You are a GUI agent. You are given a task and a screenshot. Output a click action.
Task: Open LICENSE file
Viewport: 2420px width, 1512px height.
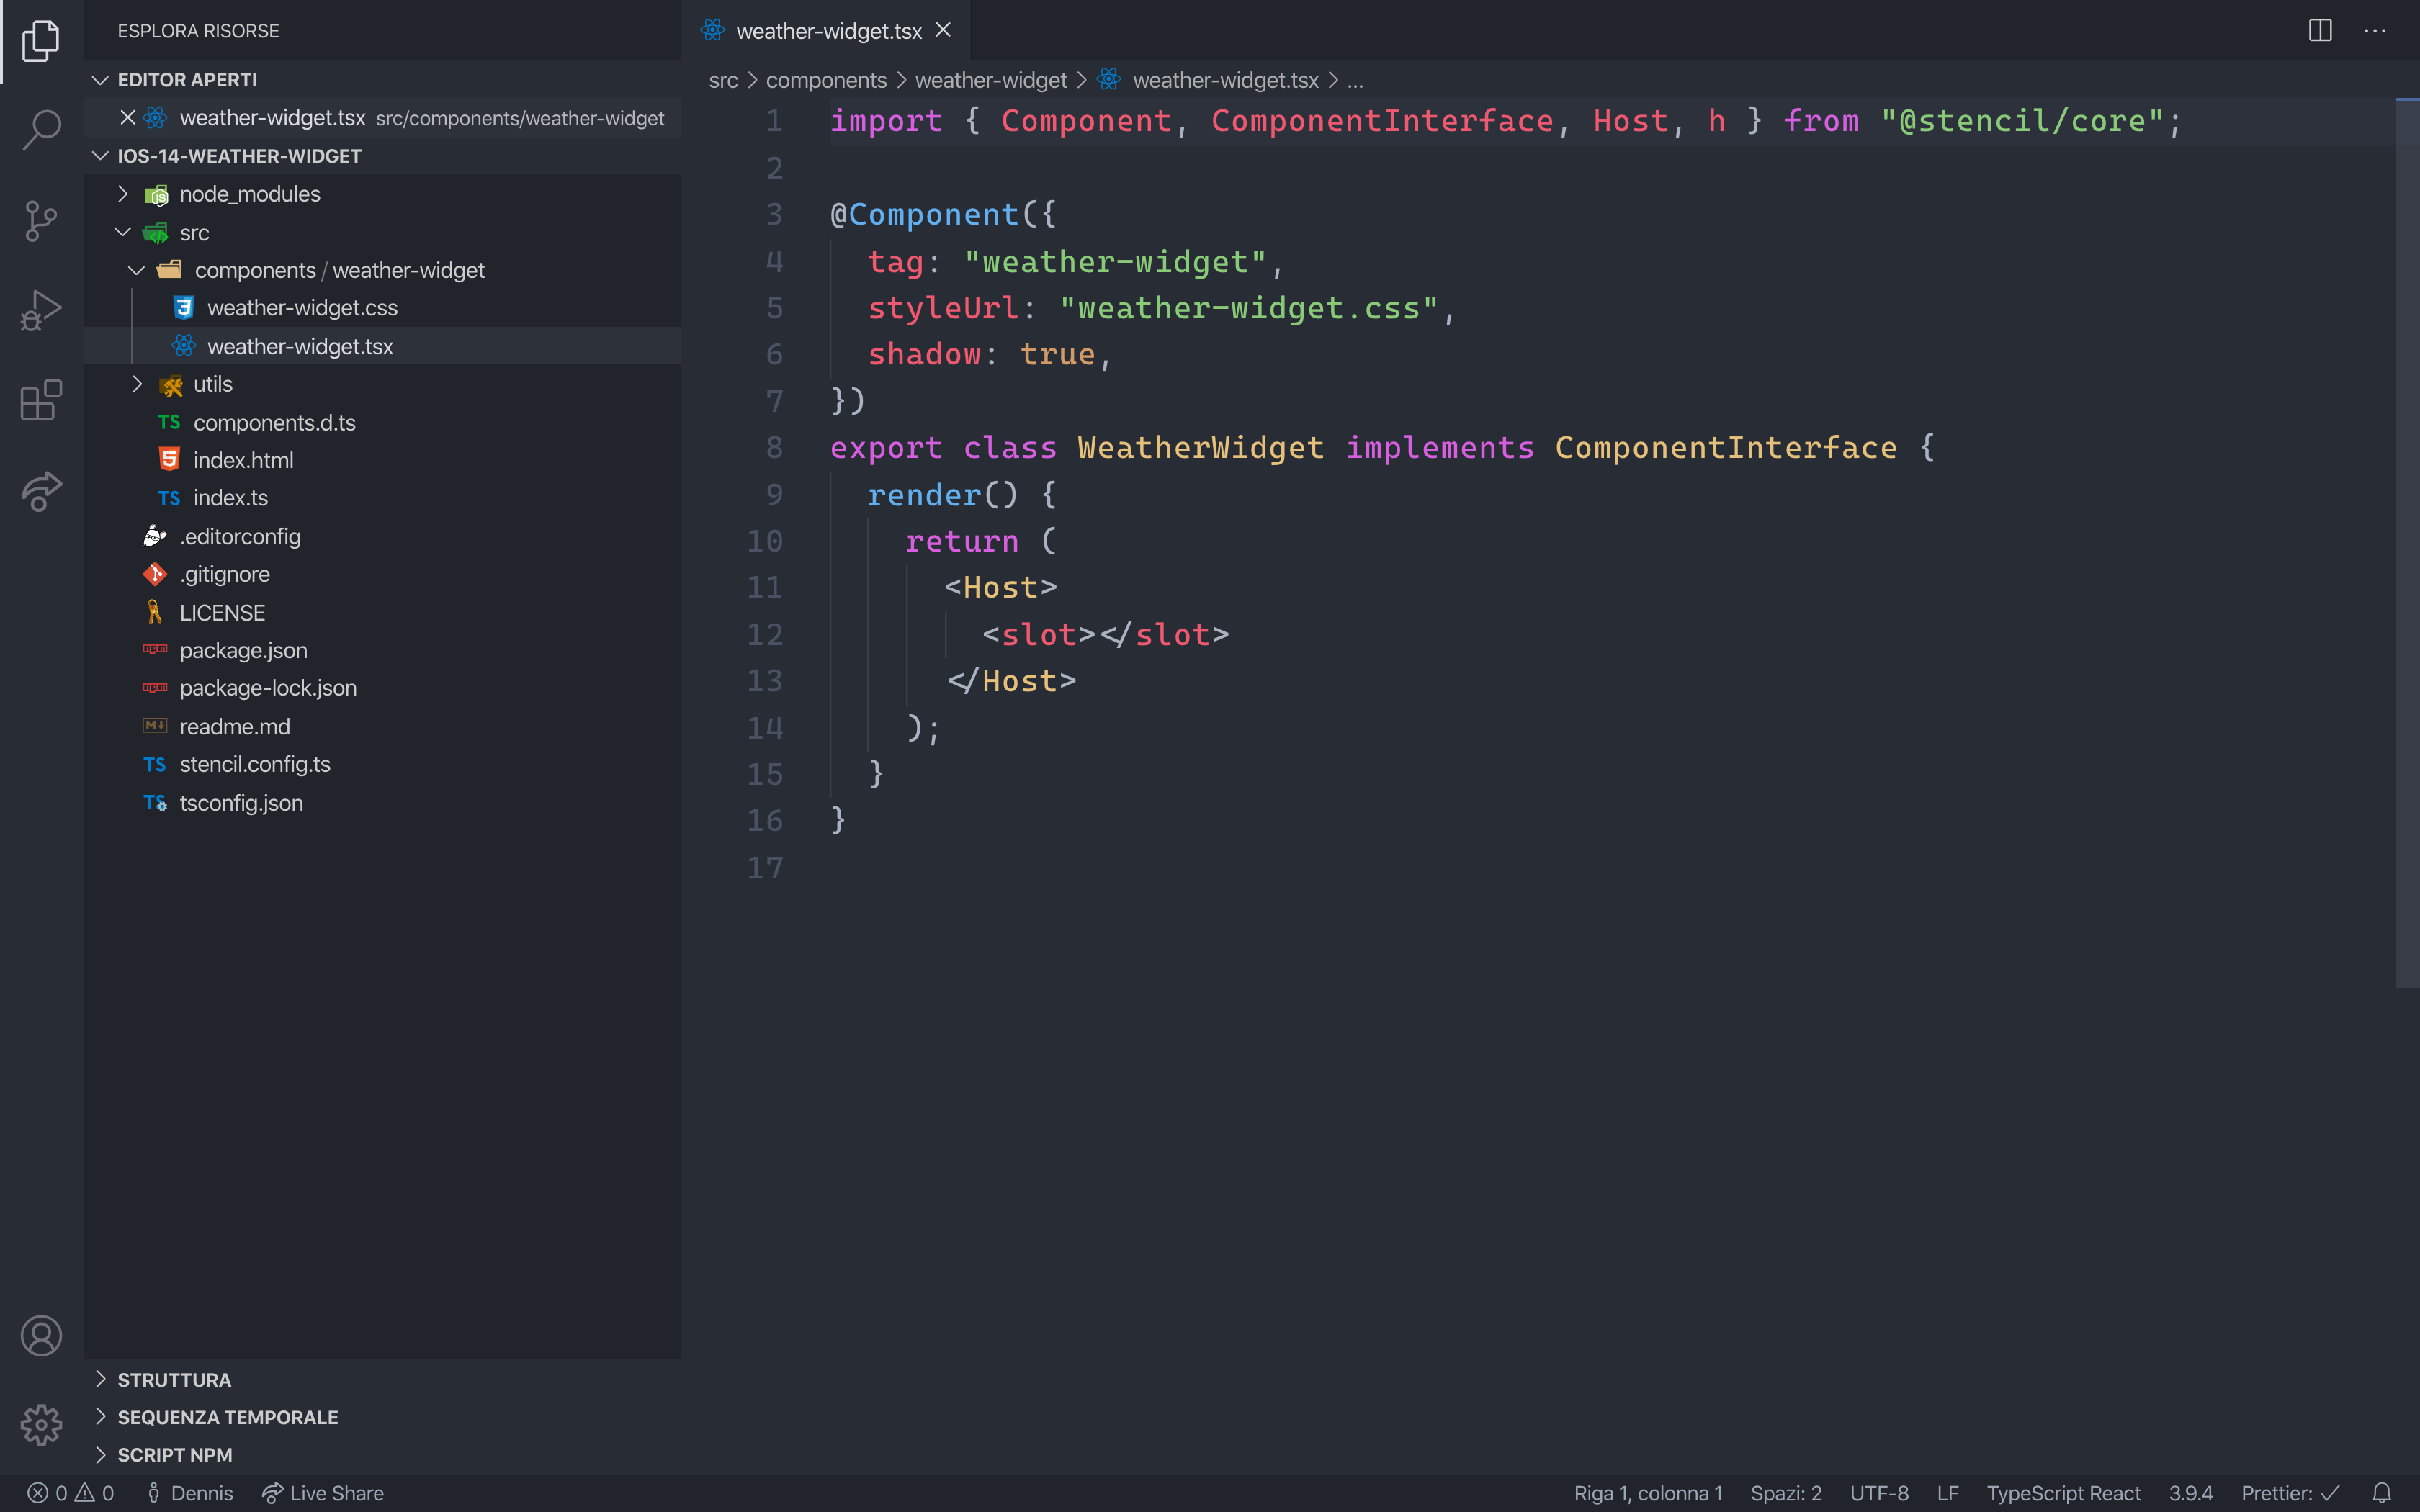coord(382,612)
